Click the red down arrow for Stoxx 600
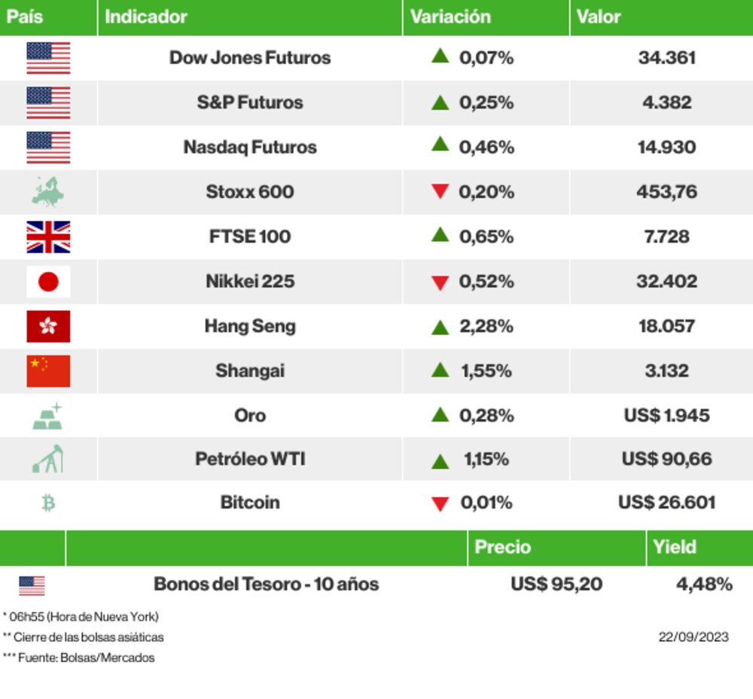The width and height of the screenshot is (753, 699). tap(441, 191)
